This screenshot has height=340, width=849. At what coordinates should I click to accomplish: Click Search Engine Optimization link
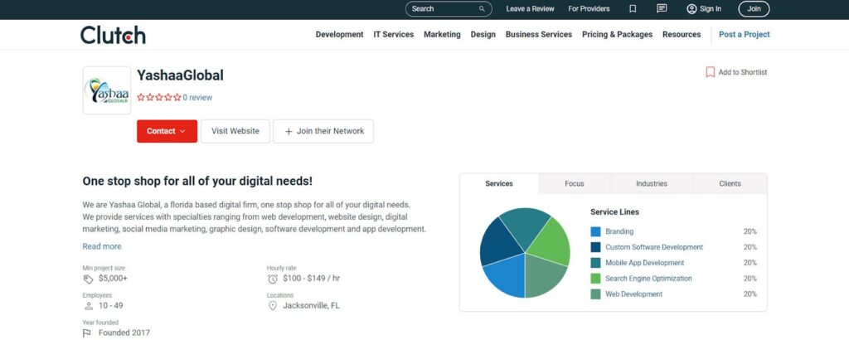point(648,279)
